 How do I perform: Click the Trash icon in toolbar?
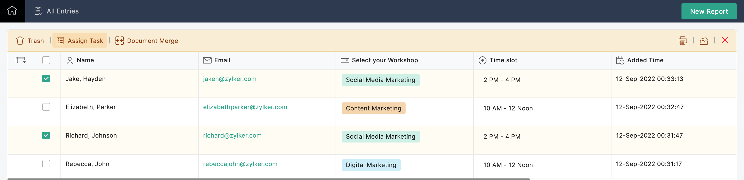(x=20, y=41)
